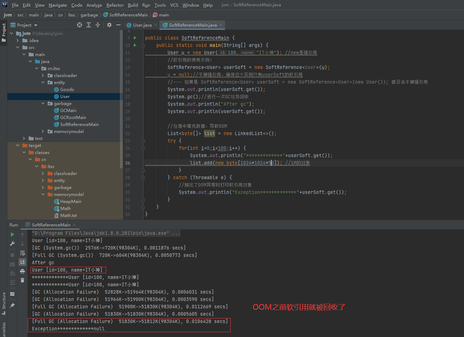Image resolution: width=464 pixels, height=337 pixels.
Task: Click collapse all icon in Project panel
Action: coord(98,25)
